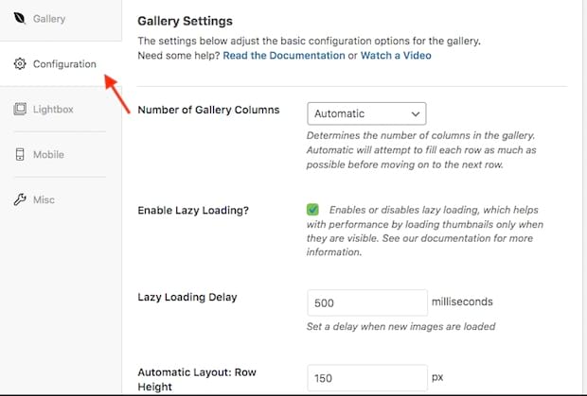The image size is (587, 396).
Task: Disable the Enable Lazy Loading checkbox
Action: pos(312,210)
